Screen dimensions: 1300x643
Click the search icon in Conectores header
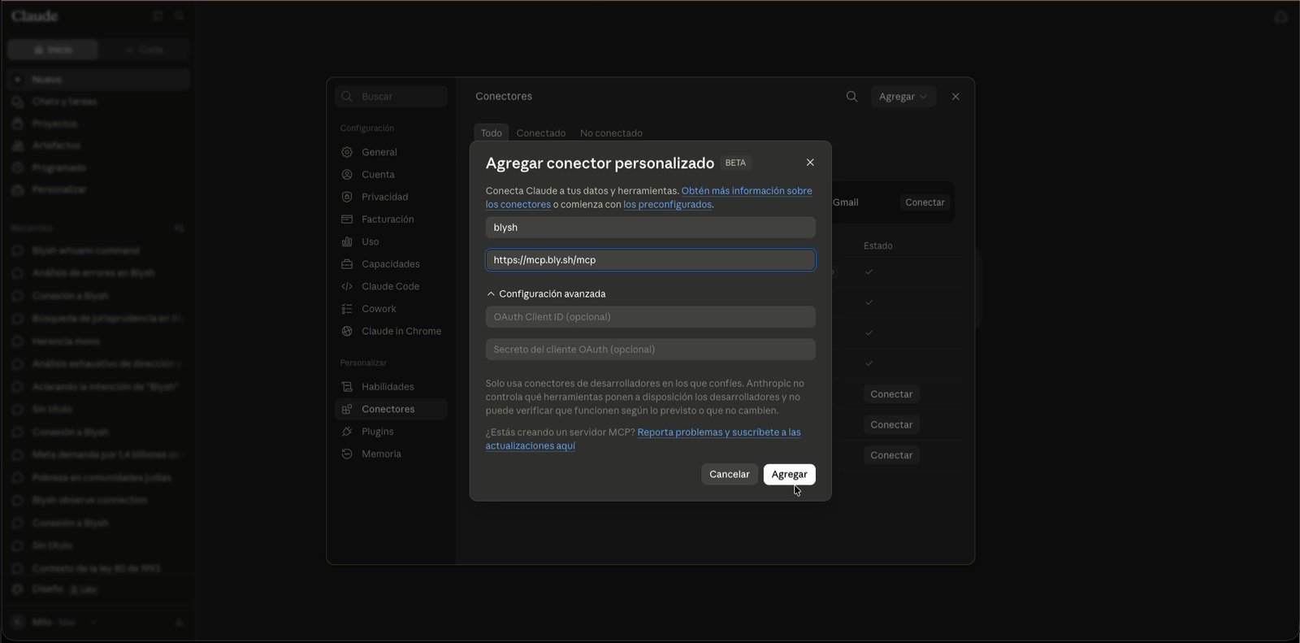[851, 96]
